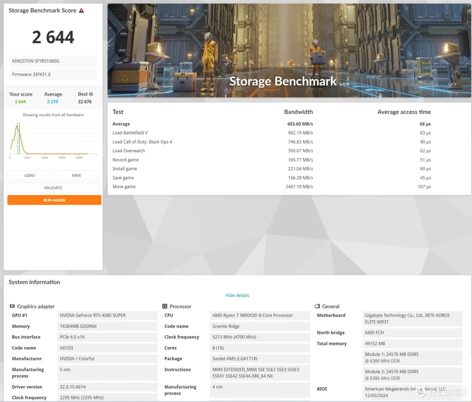Click the Load Overwatch row label
Screen dimensions: 472x402
(128, 150)
